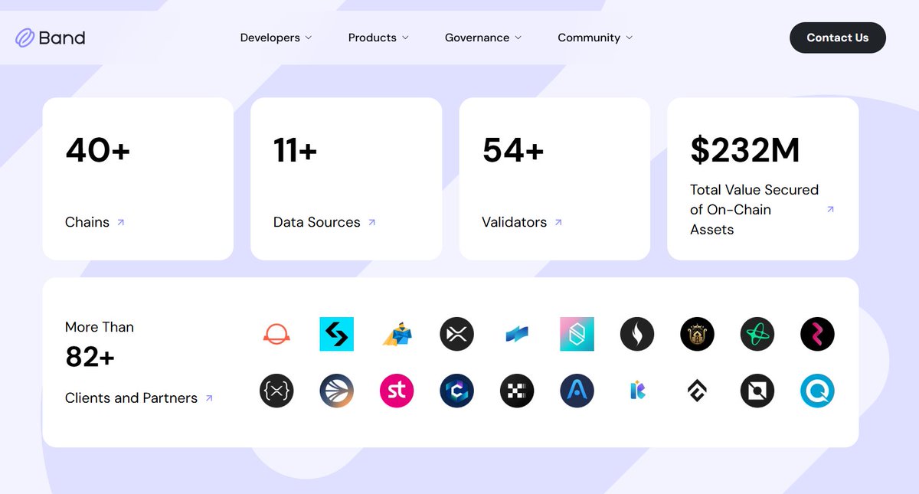
Task: Click the 40+ chains figure
Action: click(x=98, y=150)
